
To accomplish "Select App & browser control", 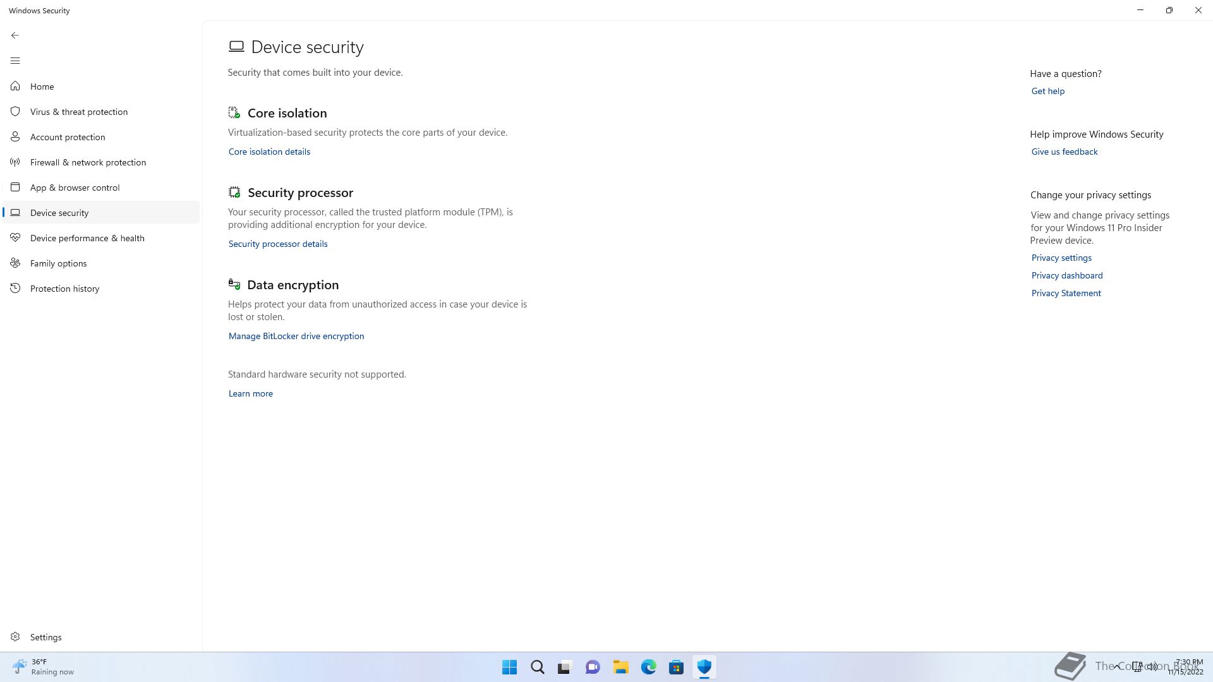I will coord(75,188).
